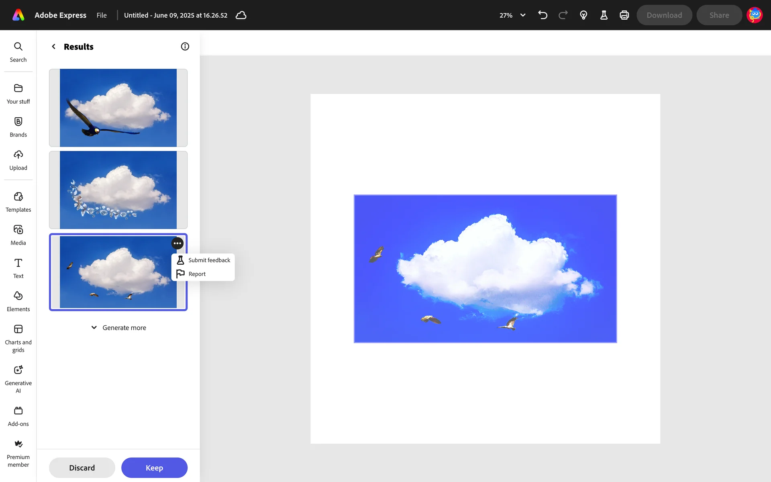This screenshot has height=482, width=771.
Task: Click the undo arrow icon
Action: pyautogui.click(x=543, y=15)
